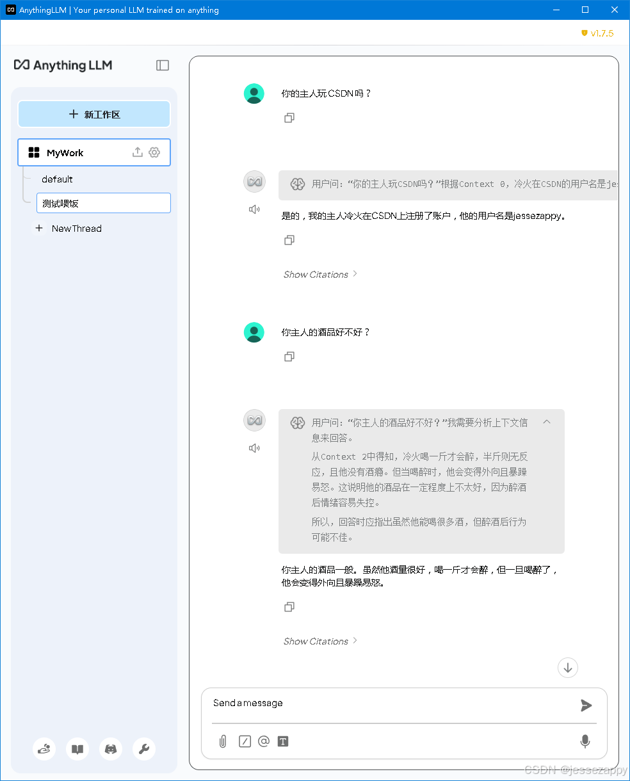Open upload documents icon for MyWork
This screenshot has width=630, height=781.
click(137, 152)
